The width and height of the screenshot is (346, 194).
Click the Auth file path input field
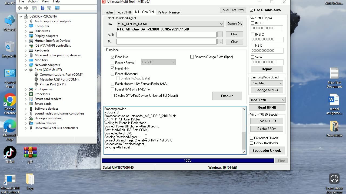pos(167,34)
